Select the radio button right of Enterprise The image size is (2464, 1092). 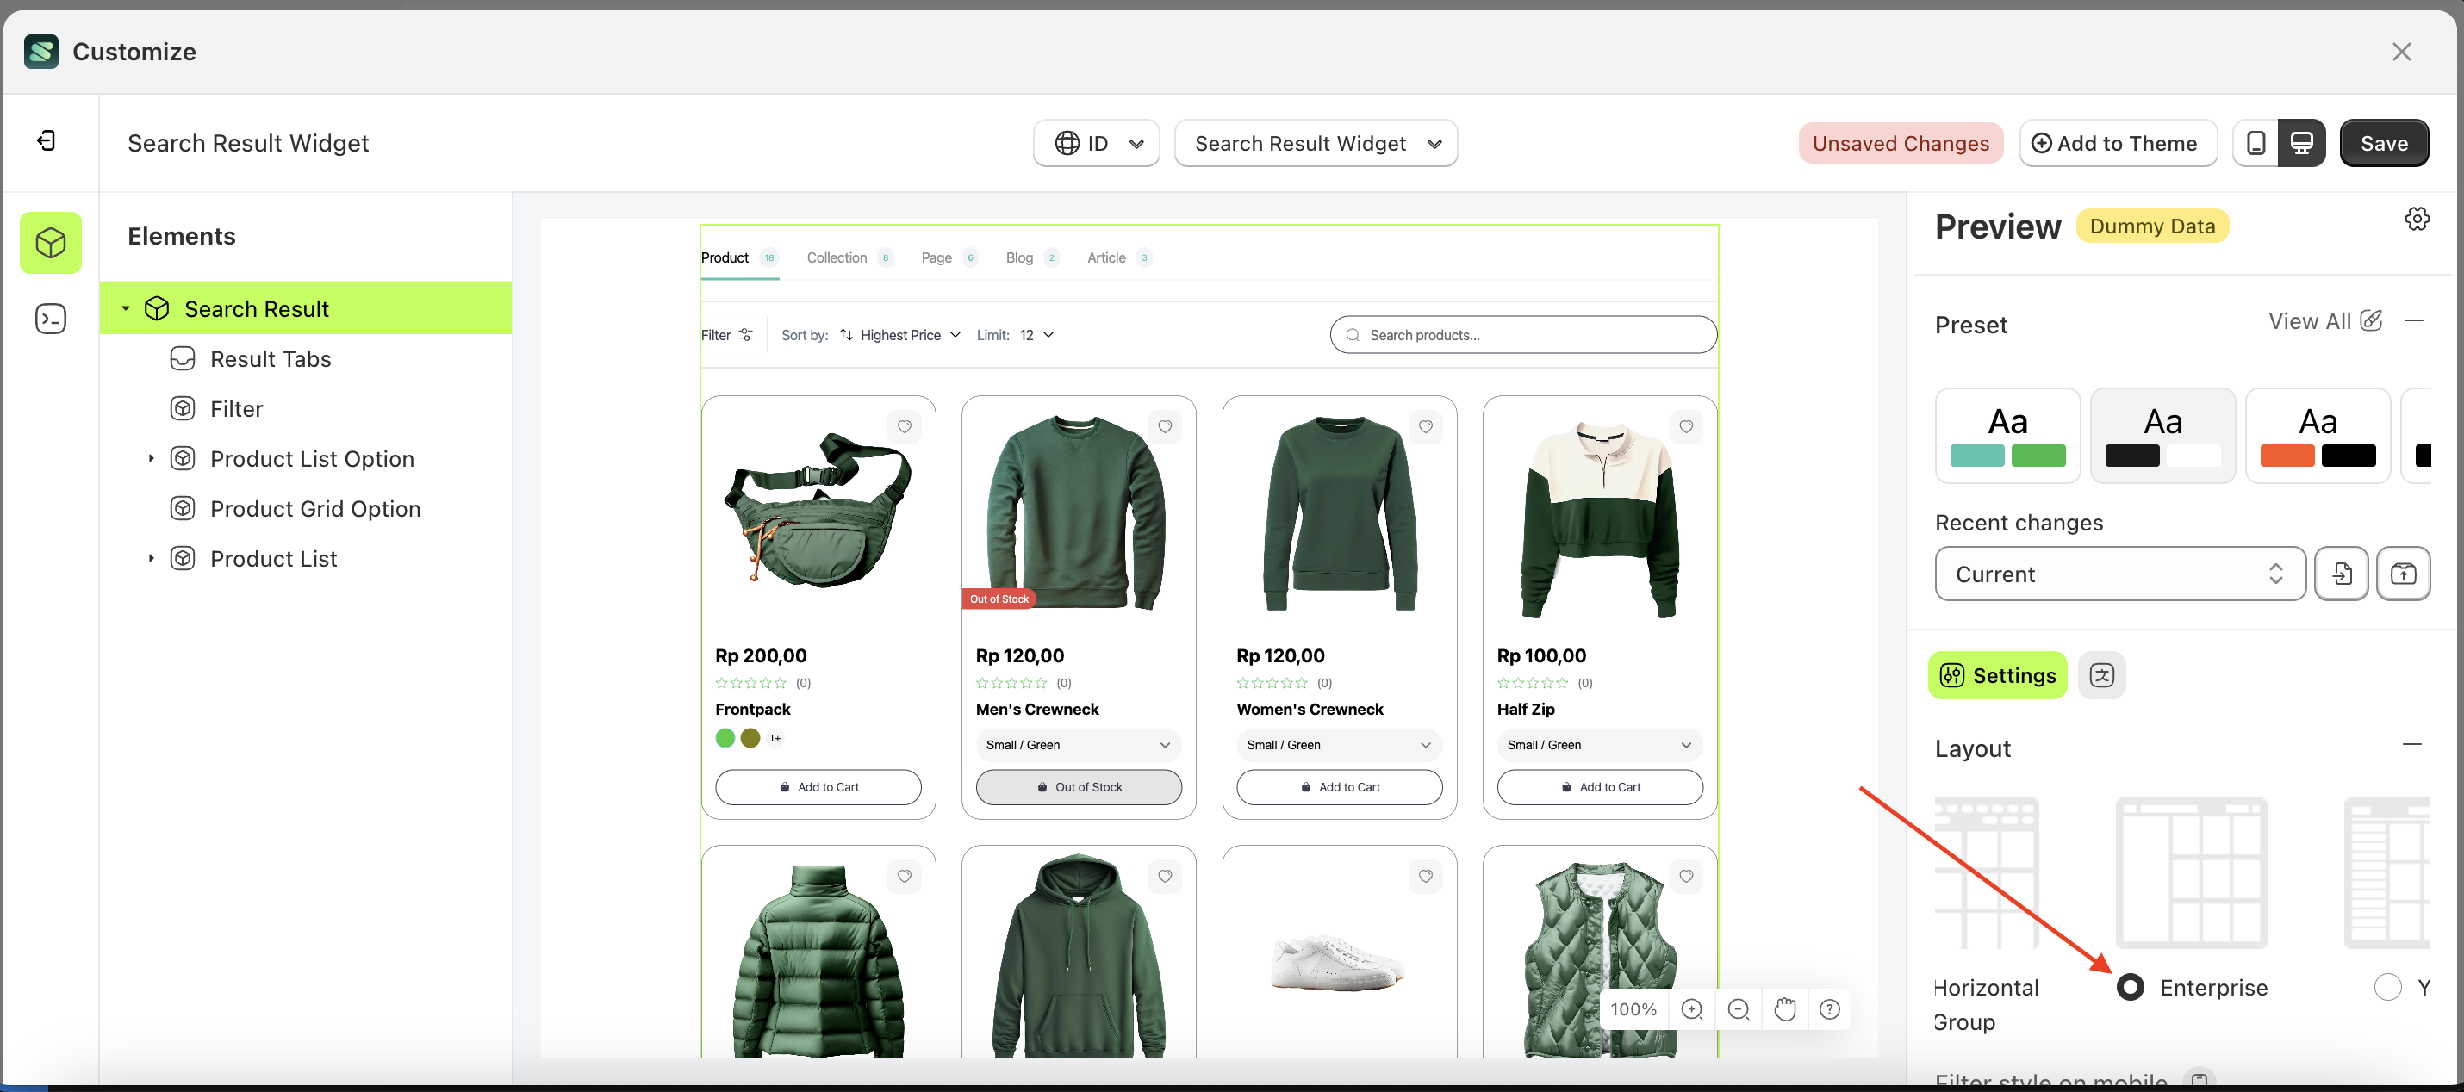2387,987
